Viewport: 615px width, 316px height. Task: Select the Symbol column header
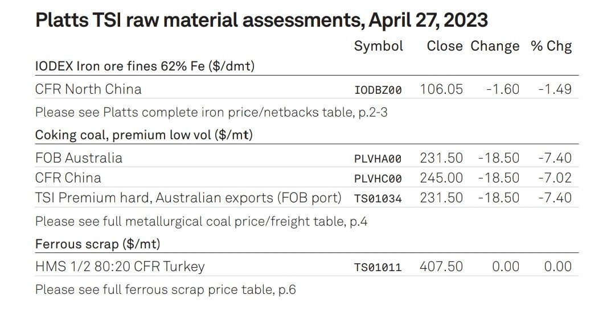pos(379,47)
